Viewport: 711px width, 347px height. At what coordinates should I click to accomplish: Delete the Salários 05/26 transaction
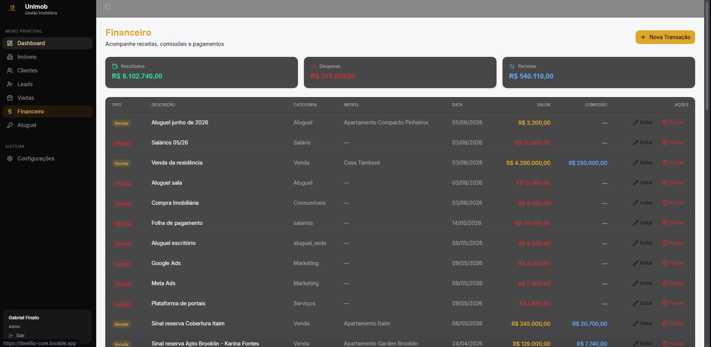click(x=673, y=143)
